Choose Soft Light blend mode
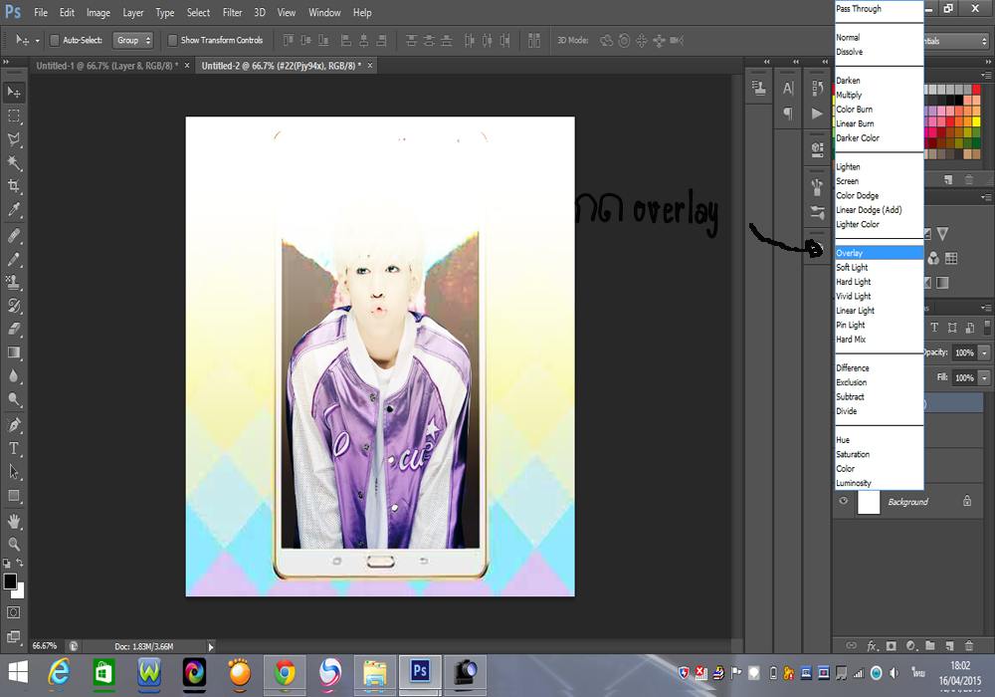 coord(852,268)
